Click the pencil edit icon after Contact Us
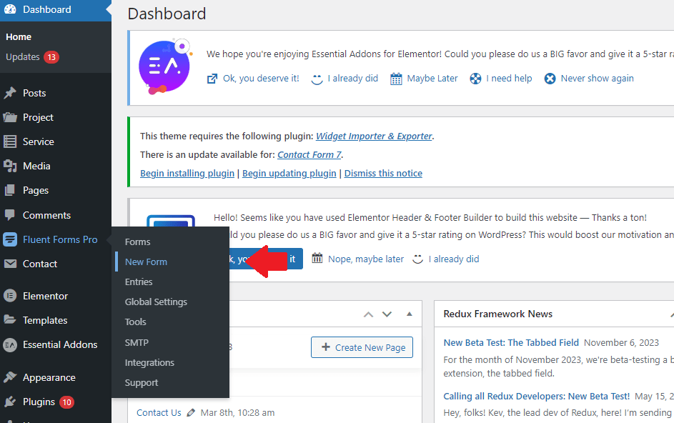 (x=191, y=413)
